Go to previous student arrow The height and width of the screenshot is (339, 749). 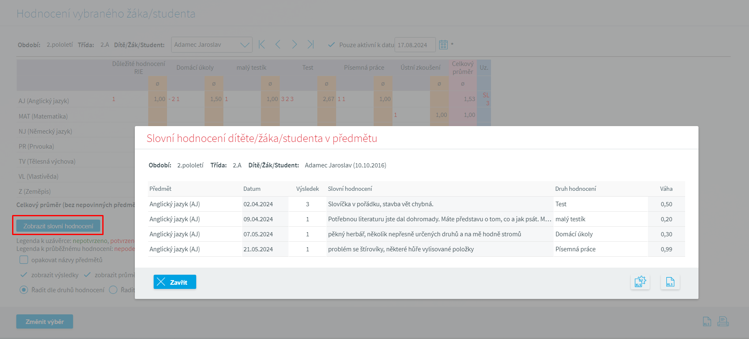tap(278, 45)
